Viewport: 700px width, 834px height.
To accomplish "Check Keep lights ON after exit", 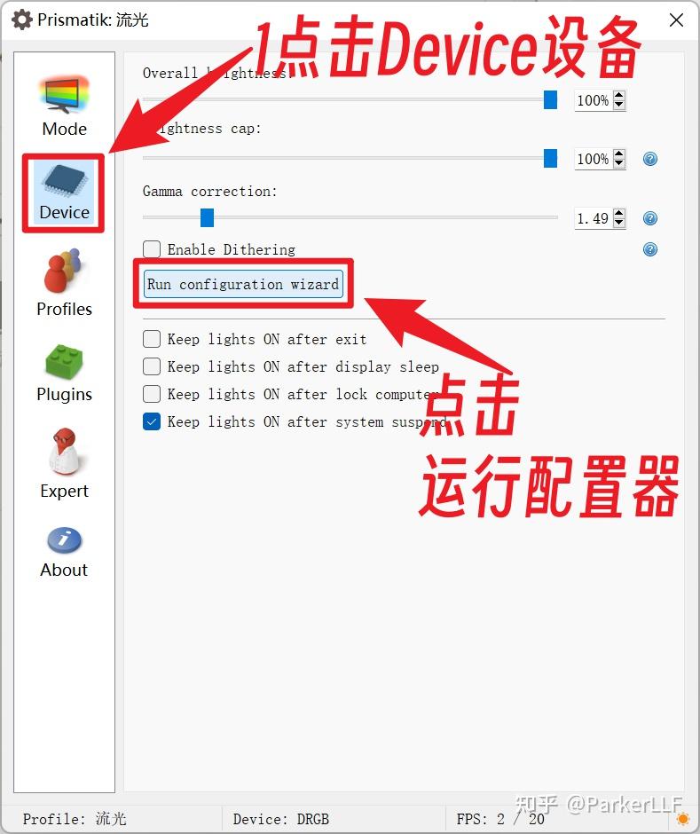I will point(152,339).
